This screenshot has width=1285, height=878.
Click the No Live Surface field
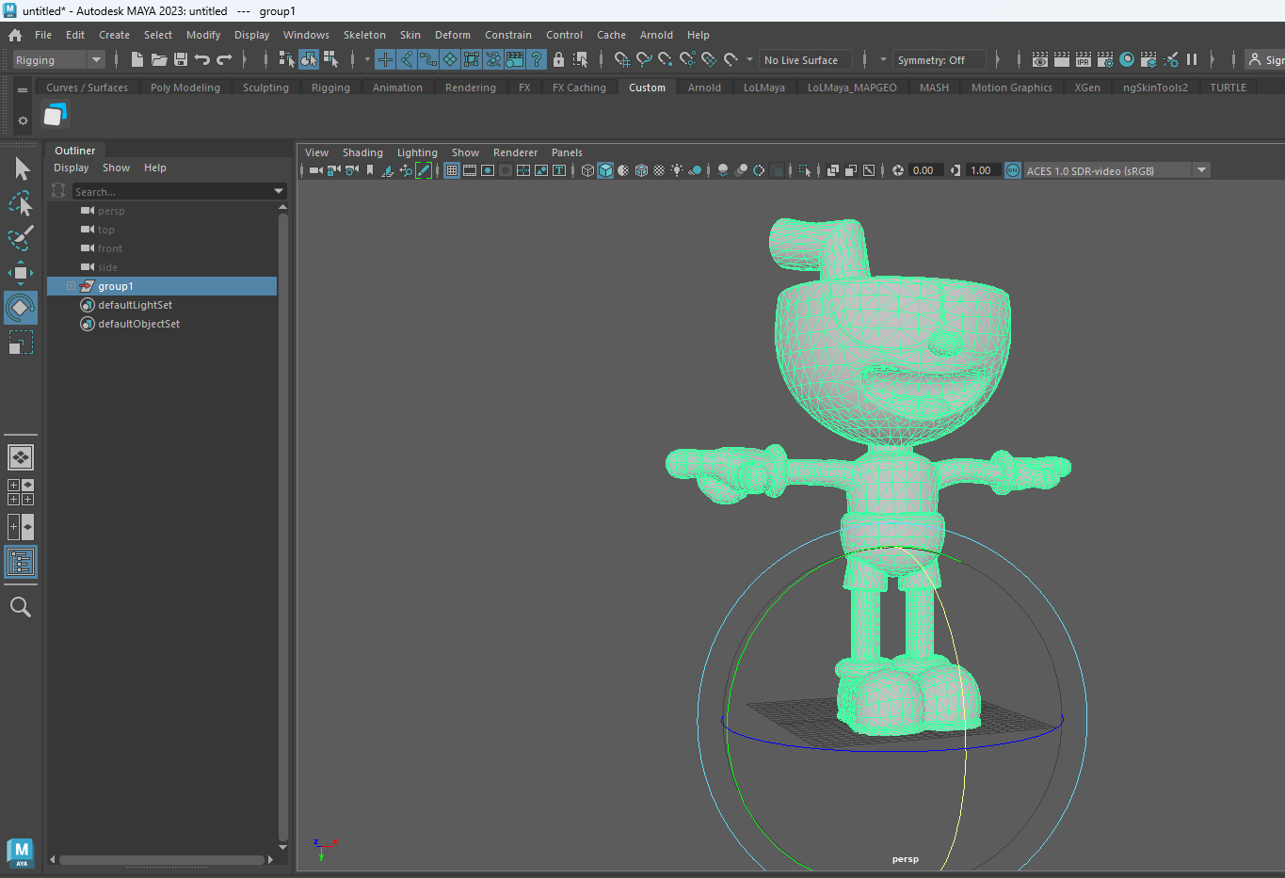pyautogui.click(x=806, y=59)
